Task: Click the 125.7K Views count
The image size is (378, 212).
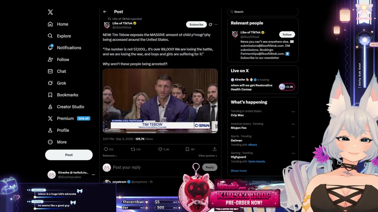Action: 144,139
